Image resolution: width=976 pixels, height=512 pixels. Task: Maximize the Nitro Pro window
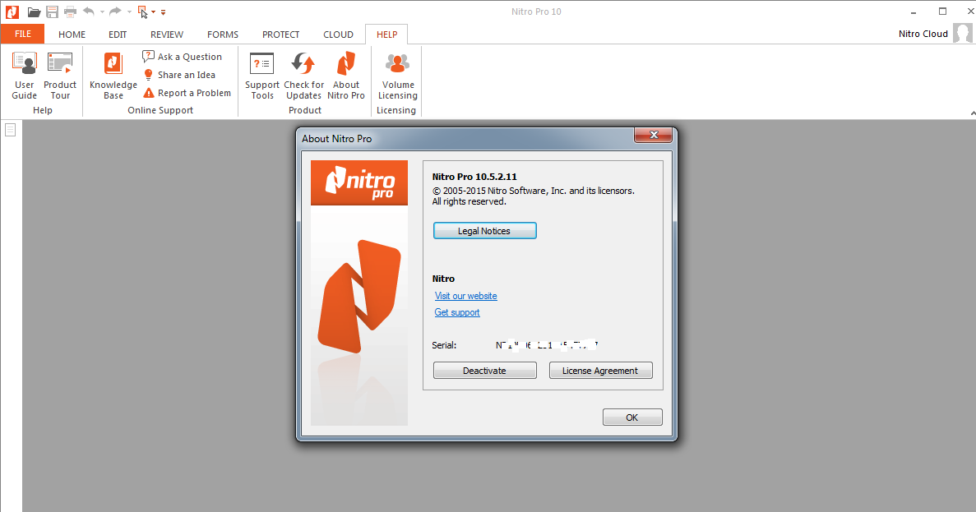click(942, 12)
